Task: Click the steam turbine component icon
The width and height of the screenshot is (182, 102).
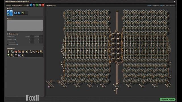Action: click(23, 52)
